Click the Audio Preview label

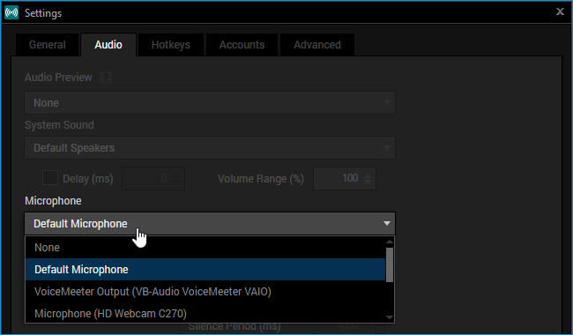coord(58,78)
